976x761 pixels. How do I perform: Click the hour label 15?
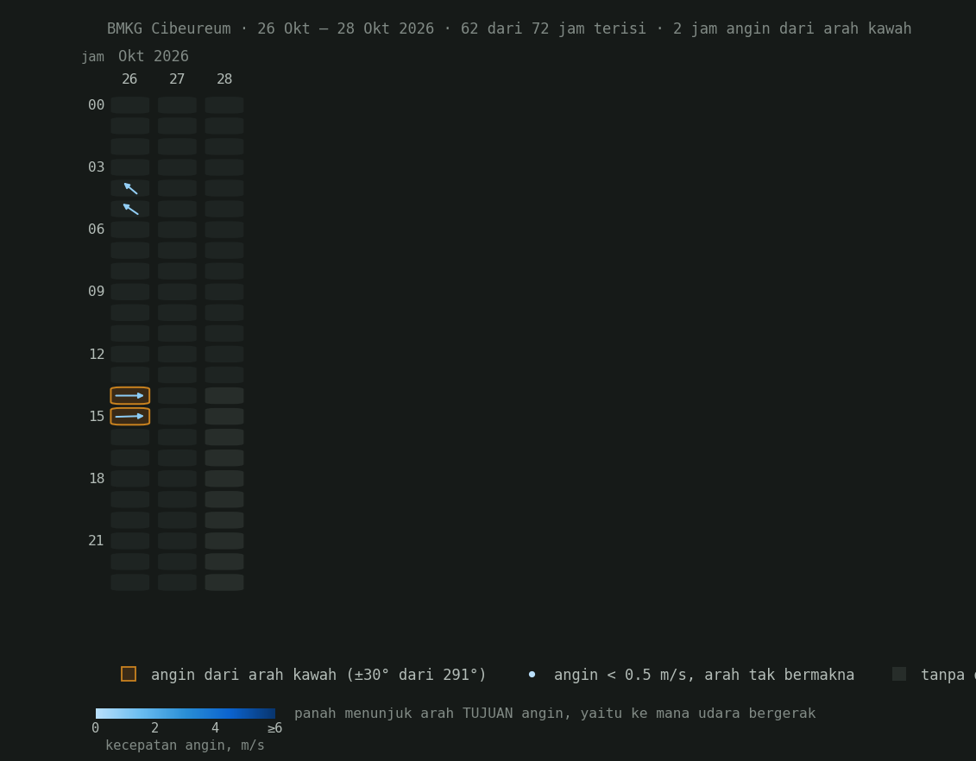pyautogui.click(x=97, y=416)
